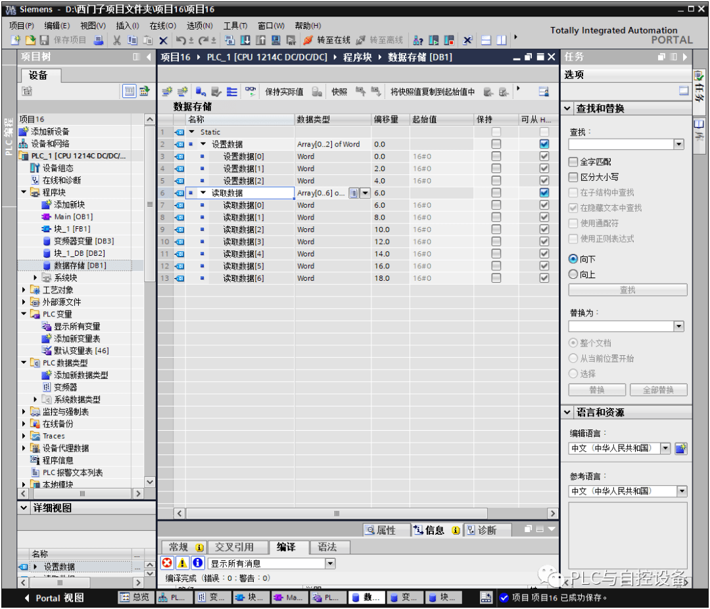Image resolution: width=710 pixels, height=609 pixels.
Task: Collapse the Static section in the table
Action: [192, 132]
